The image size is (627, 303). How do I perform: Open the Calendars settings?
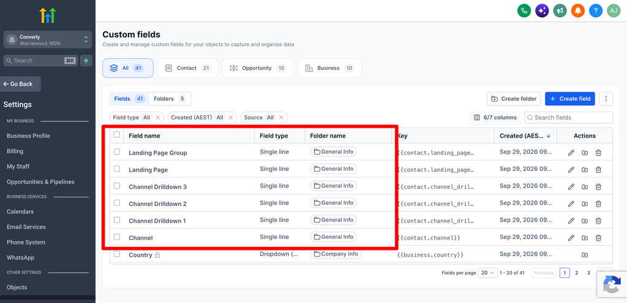(20, 212)
